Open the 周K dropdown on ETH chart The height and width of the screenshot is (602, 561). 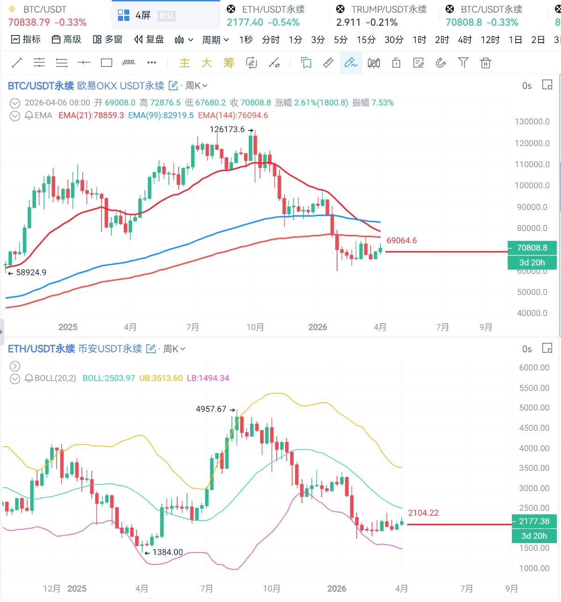[174, 348]
